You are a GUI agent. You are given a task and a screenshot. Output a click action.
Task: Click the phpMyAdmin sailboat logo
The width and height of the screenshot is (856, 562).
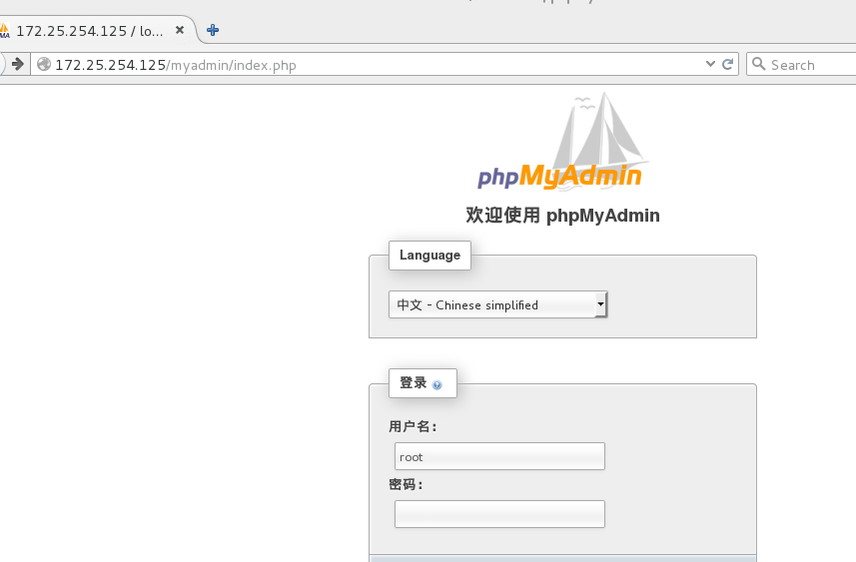click(562, 142)
